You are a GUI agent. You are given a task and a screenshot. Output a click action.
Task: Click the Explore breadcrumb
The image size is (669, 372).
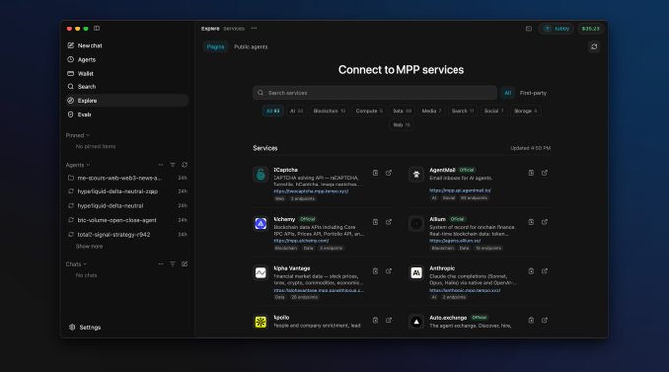tap(211, 28)
